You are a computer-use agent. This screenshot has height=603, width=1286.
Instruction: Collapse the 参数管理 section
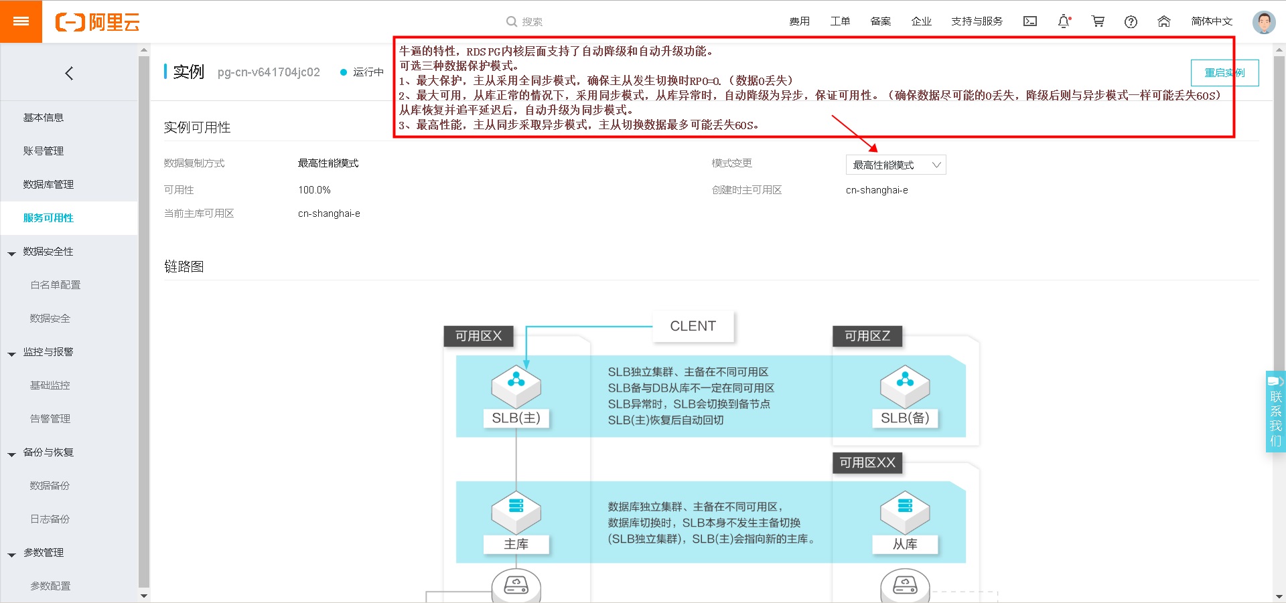(x=11, y=555)
